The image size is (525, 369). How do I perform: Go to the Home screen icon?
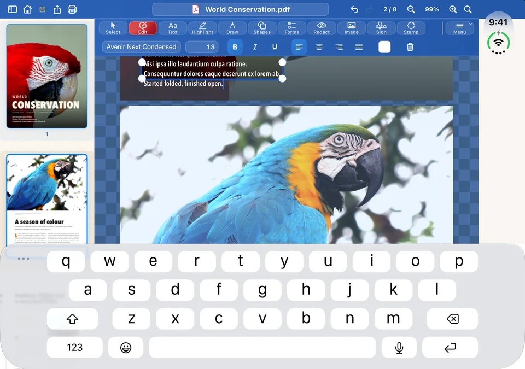pyautogui.click(x=27, y=9)
